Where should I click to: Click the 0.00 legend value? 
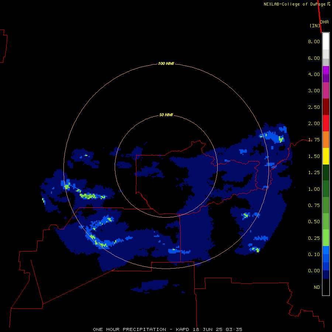tap(314, 271)
